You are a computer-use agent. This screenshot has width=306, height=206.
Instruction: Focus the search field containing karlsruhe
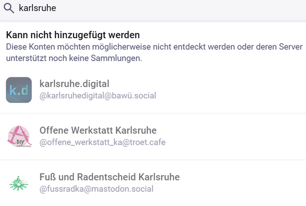pyautogui.click(x=153, y=8)
